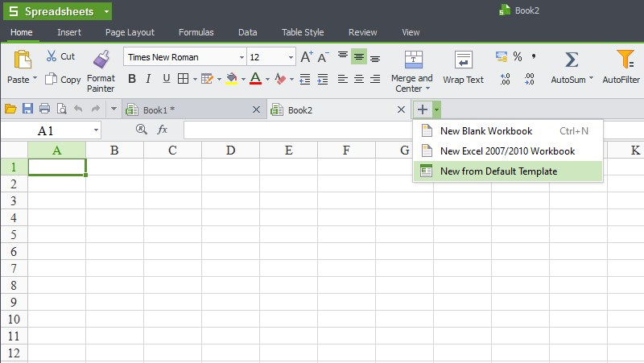Open the Table Style tab
This screenshot has height=363, width=644.
coord(303,32)
